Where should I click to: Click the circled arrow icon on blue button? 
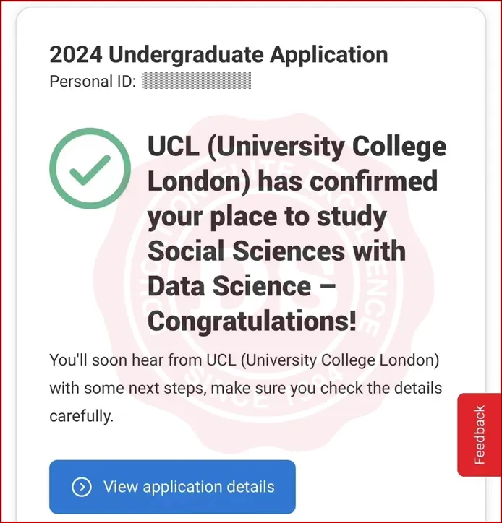coord(82,487)
